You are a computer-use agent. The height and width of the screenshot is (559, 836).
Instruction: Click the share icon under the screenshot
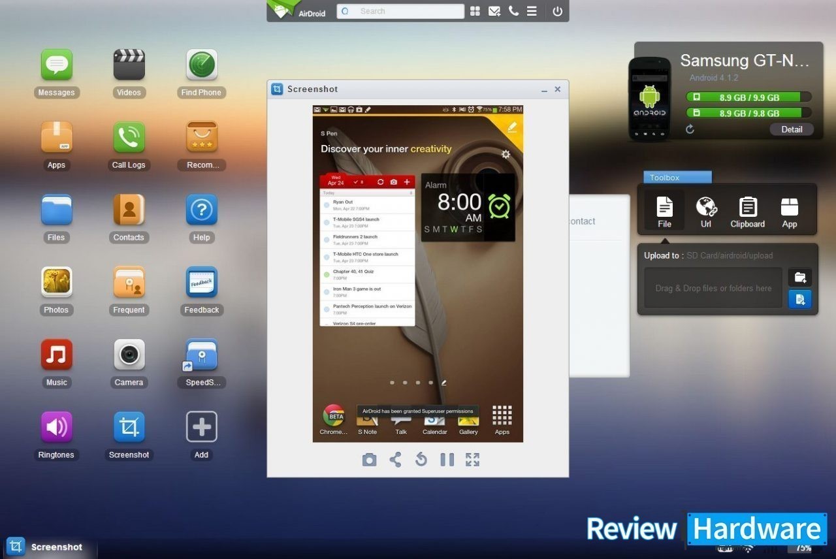pyautogui.click(x=395, y=460)
